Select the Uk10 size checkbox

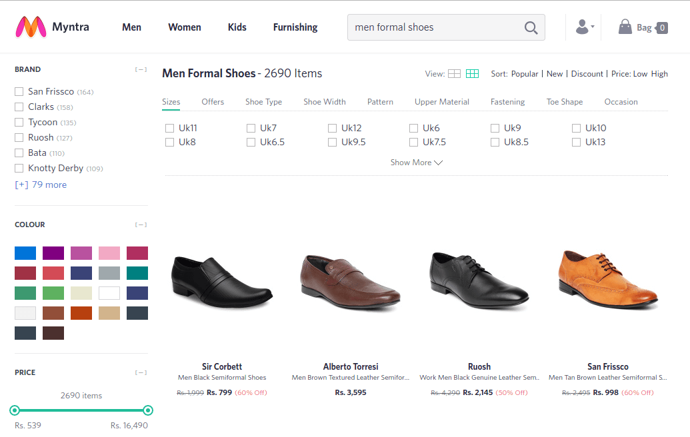click(577, 128)
